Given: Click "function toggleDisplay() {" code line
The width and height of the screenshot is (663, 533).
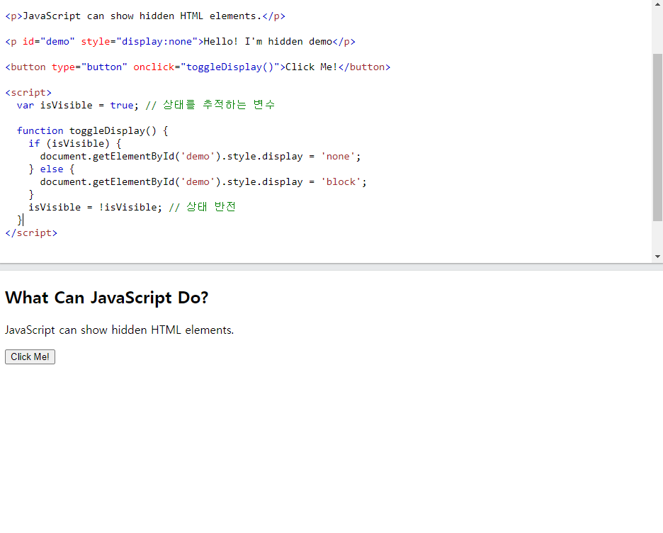Looking at the screenshot, I should [x=93, y=130].
